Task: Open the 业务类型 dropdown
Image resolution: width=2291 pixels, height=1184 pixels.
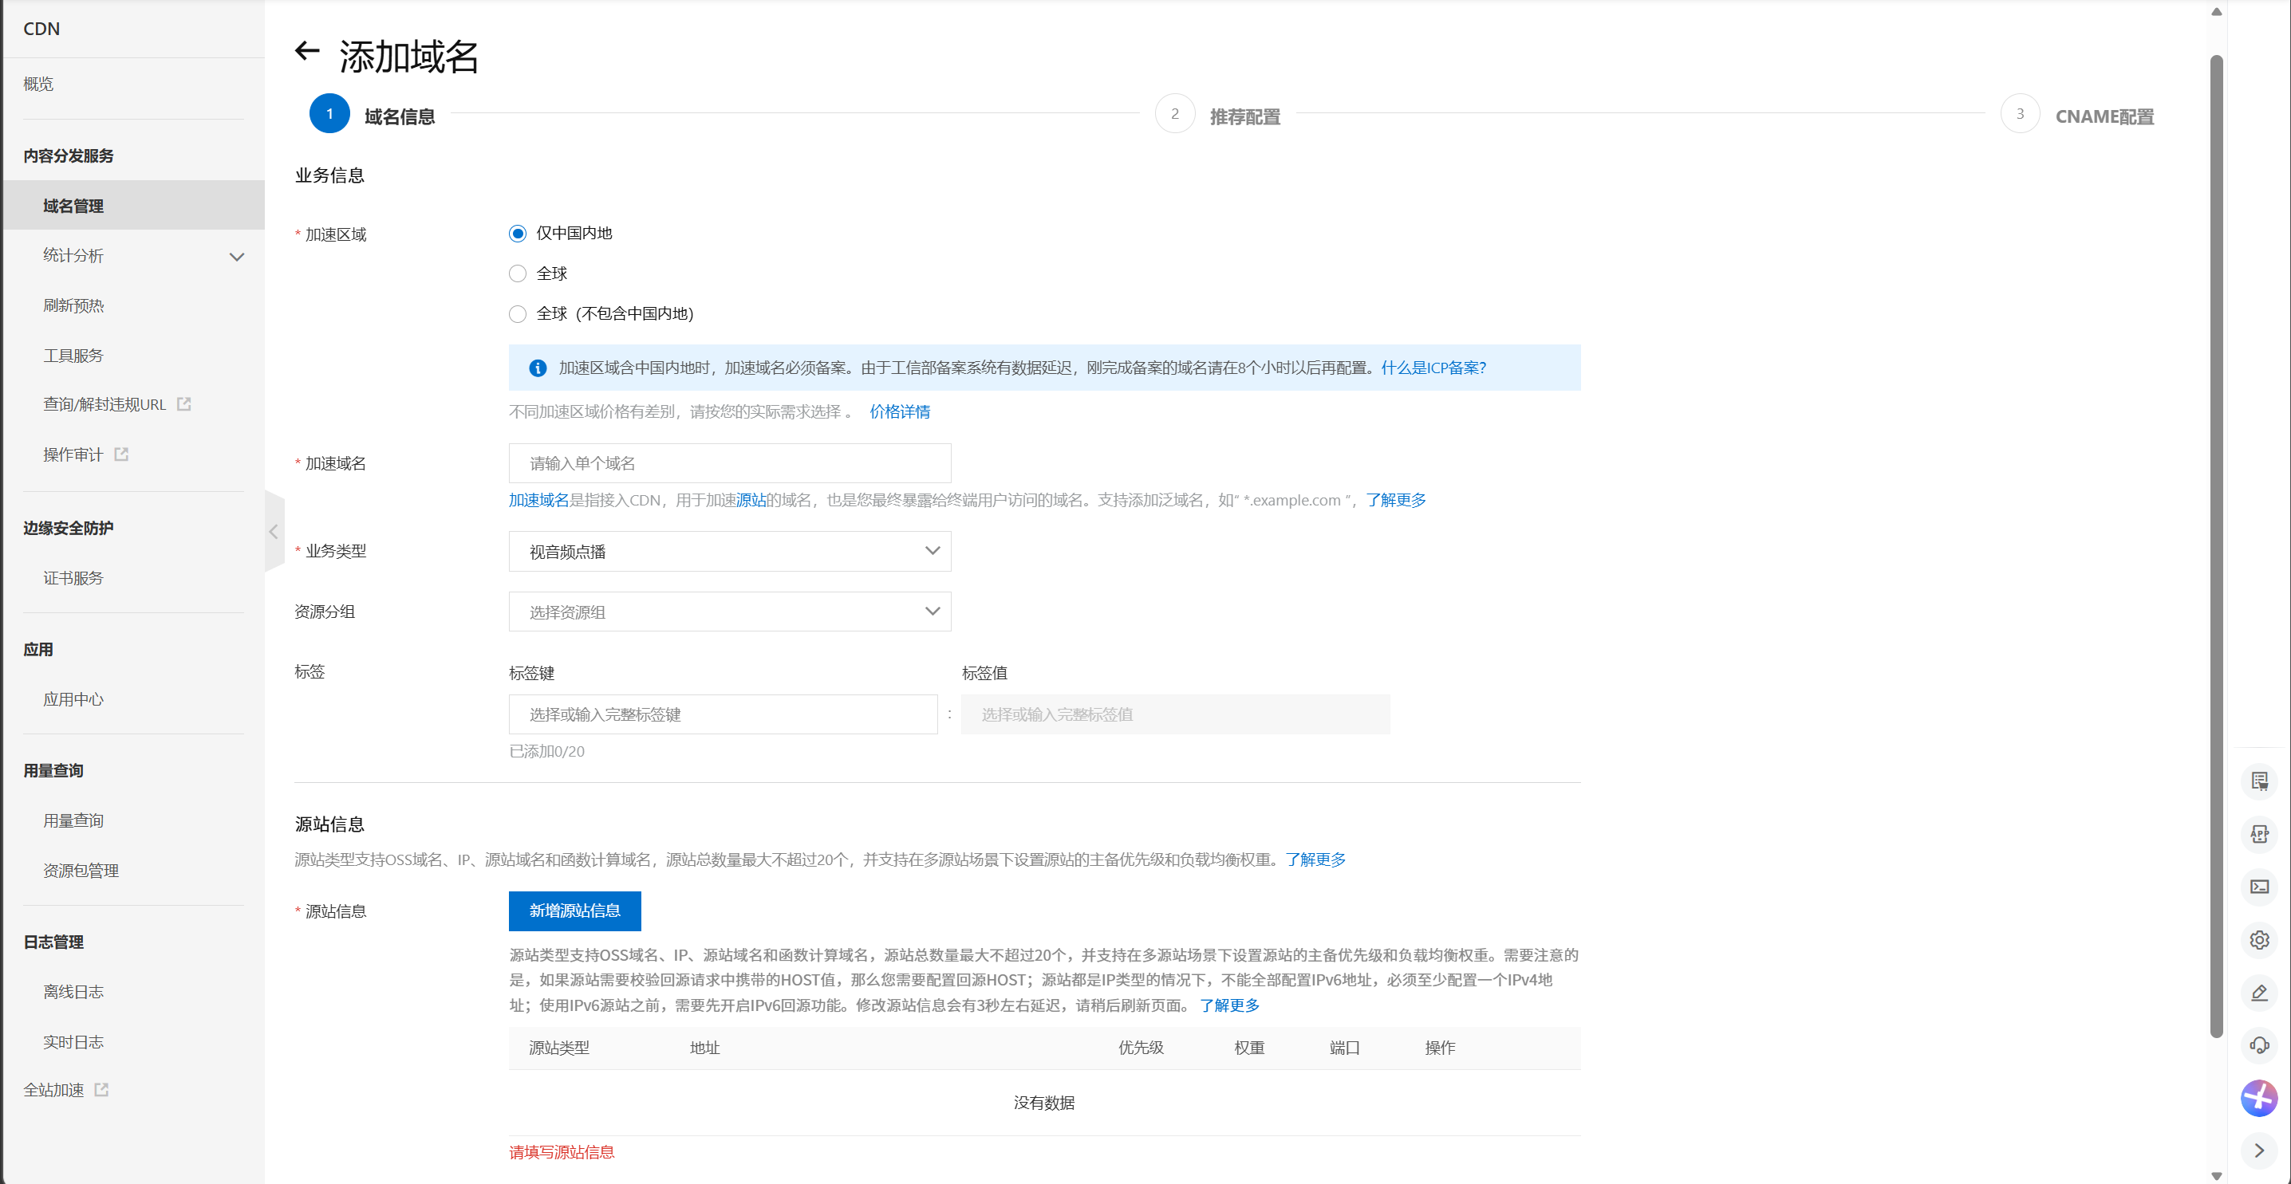Action: pos(729,551)
